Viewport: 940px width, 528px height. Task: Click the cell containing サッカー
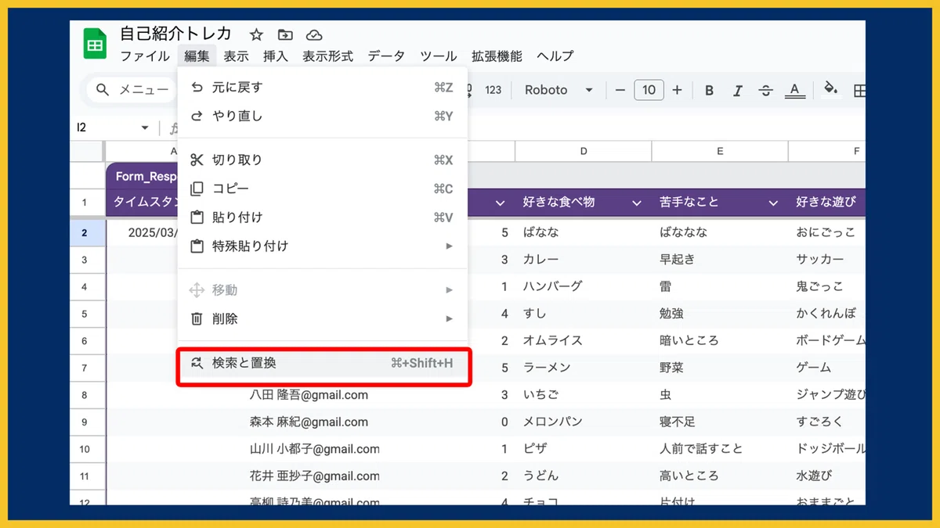coord(827,259)
